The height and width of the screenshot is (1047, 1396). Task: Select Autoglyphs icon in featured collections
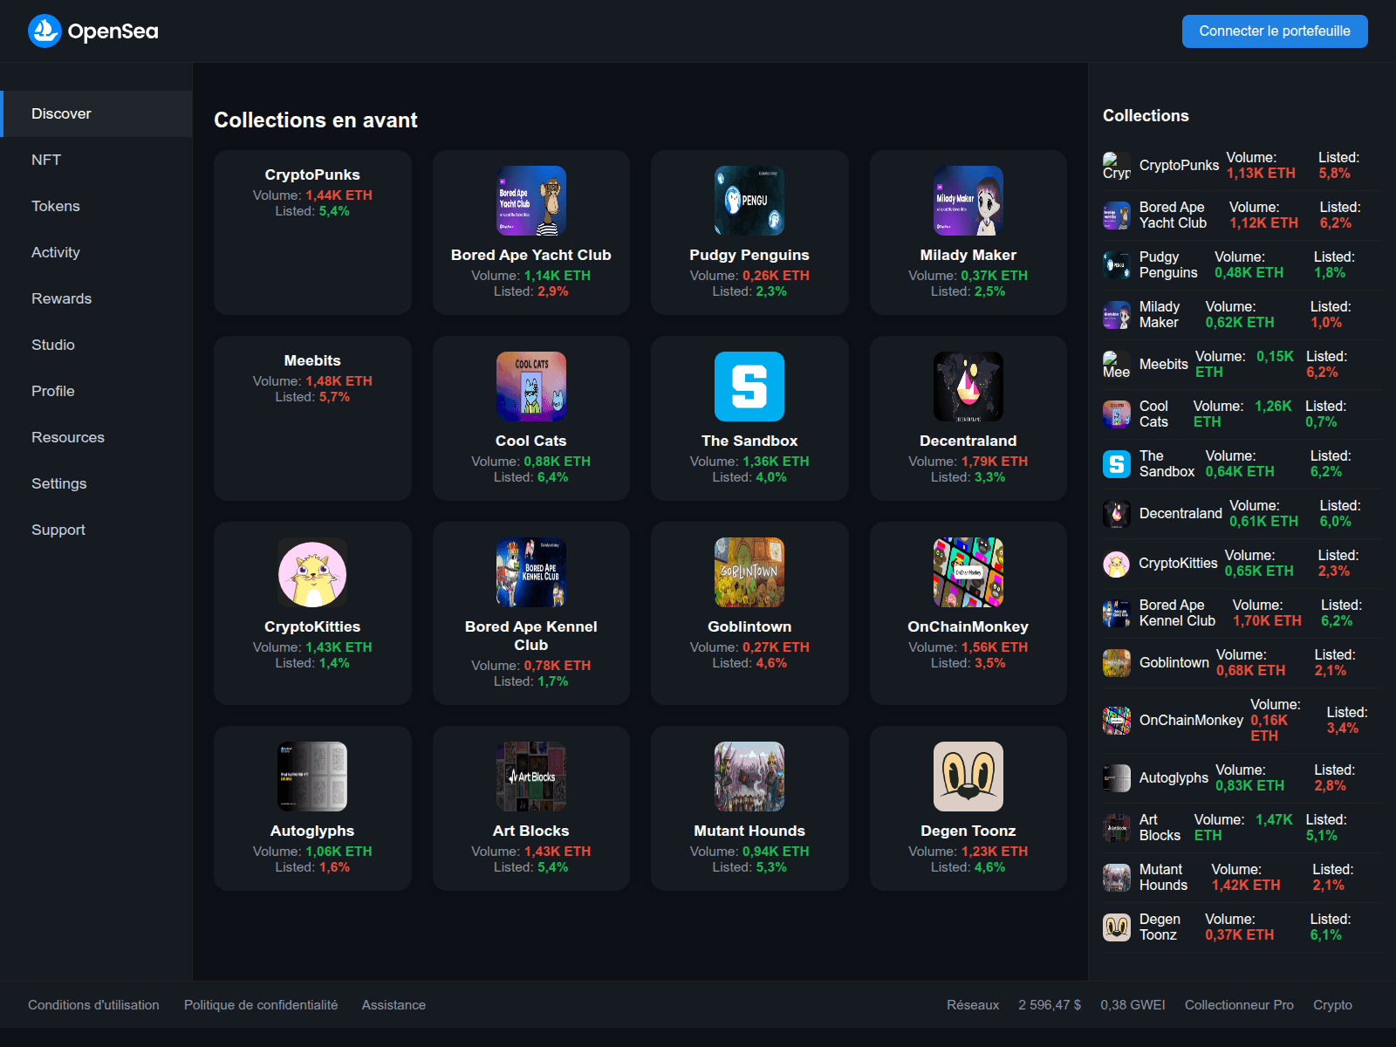(312, 777)
